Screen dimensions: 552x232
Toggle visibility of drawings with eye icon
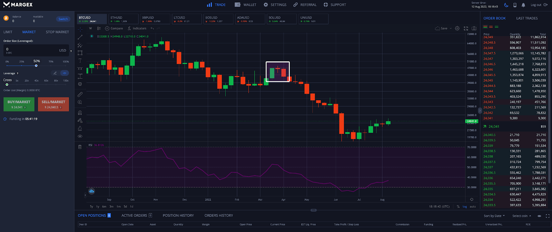[80, 136]
